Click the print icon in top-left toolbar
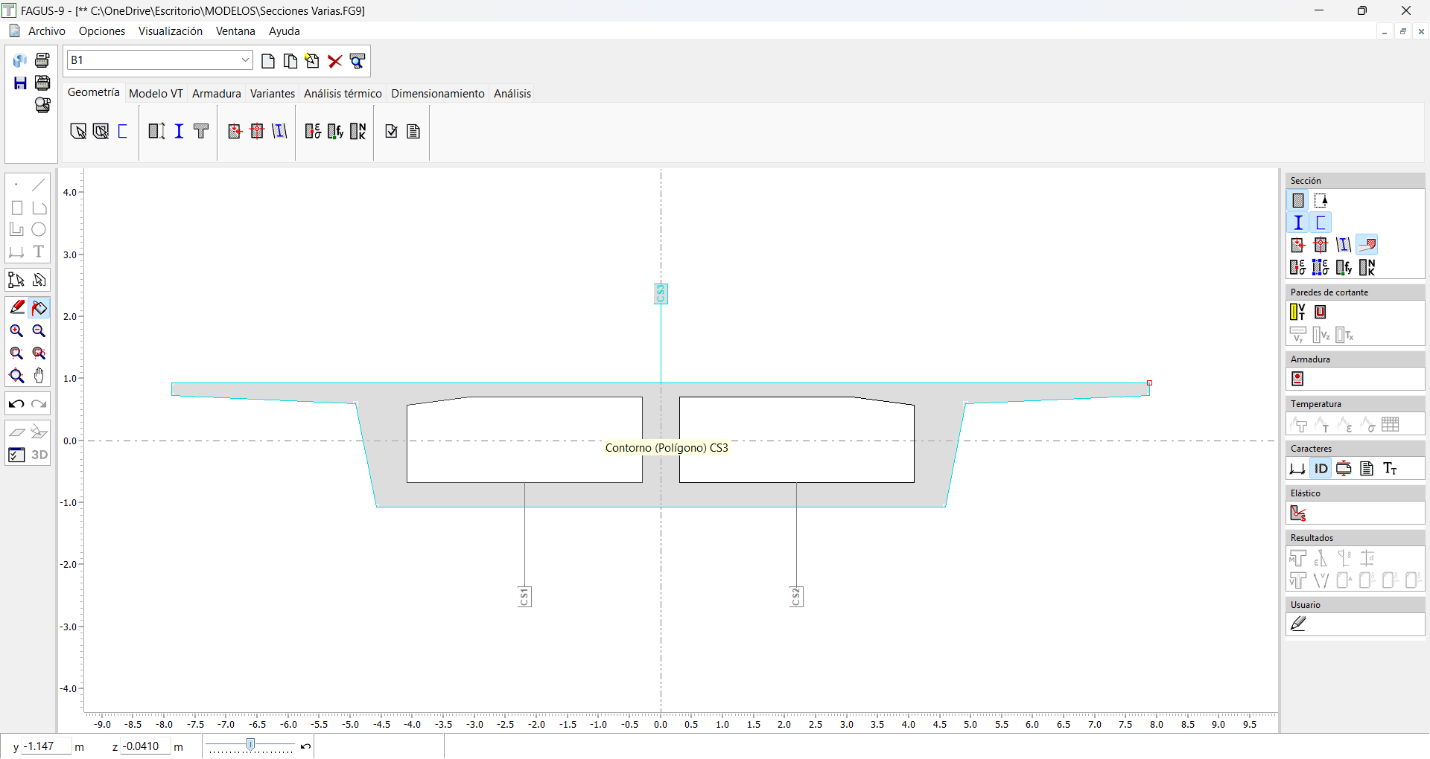 42,60
